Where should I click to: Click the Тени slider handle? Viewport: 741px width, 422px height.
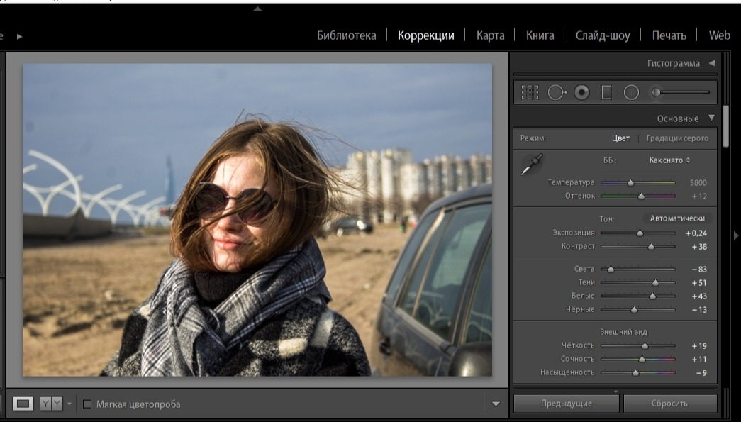pyautogui.click(x=655, y=282)
